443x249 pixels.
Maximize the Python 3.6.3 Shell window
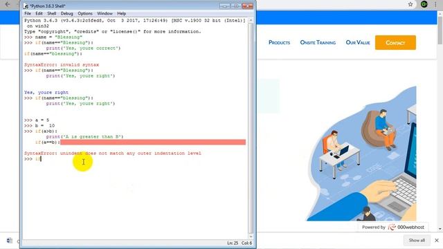point(235,6)
